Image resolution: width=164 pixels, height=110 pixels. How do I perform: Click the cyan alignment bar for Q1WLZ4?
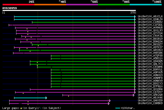(74, 19)
